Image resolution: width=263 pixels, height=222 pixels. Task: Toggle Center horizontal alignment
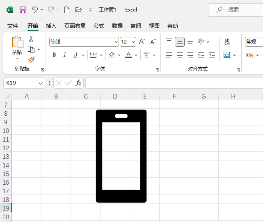click(180, 55)
